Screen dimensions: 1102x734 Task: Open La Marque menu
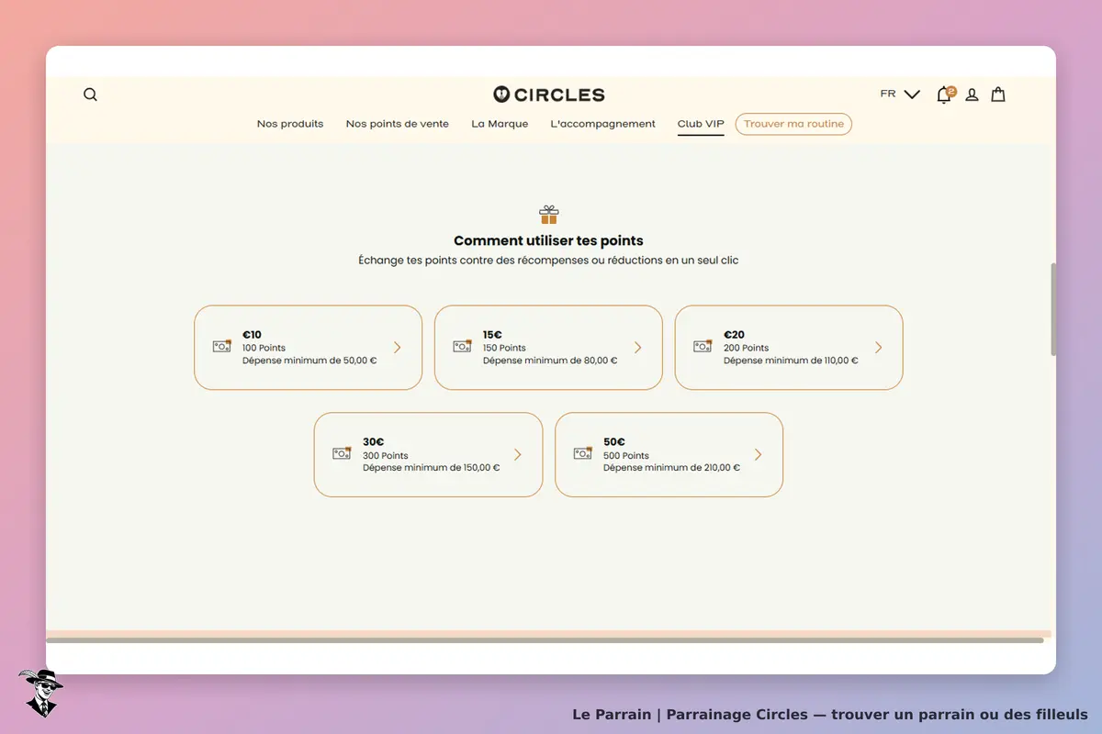pyautogui.click(x=500, y=124)
